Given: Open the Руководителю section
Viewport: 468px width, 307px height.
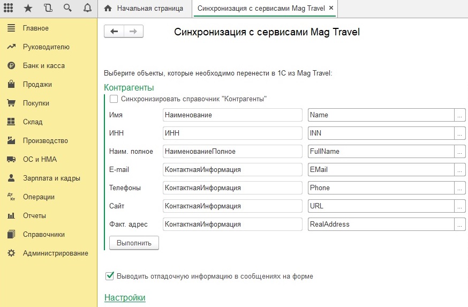Looking at the screenshot, I should [x=46, y=47].
